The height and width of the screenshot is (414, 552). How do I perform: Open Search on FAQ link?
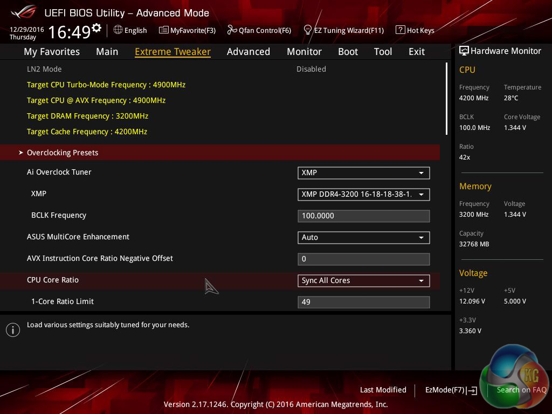[521, 390]
